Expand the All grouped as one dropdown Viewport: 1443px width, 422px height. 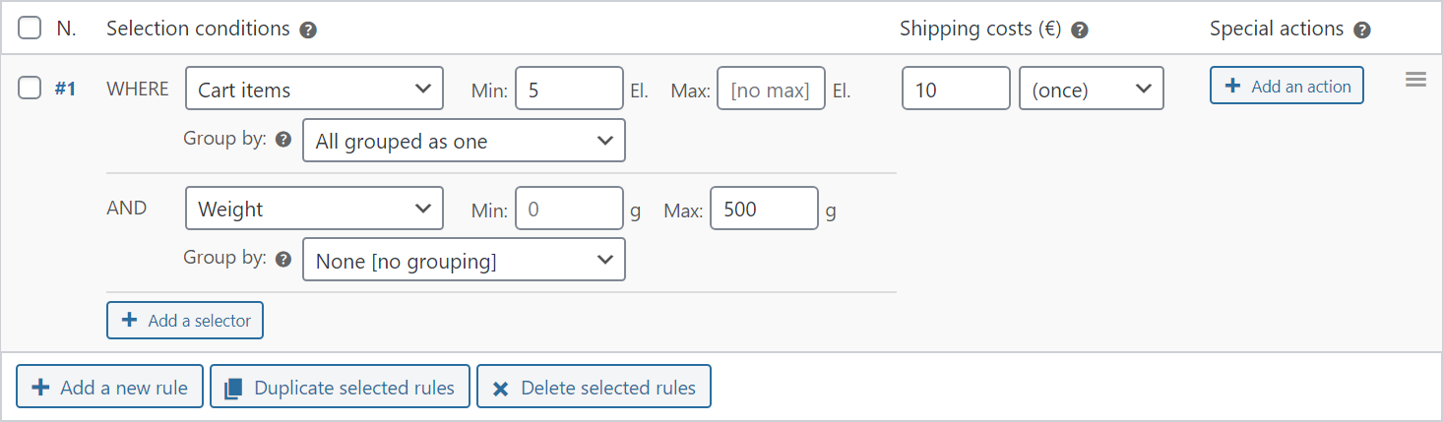pos(464,141)
